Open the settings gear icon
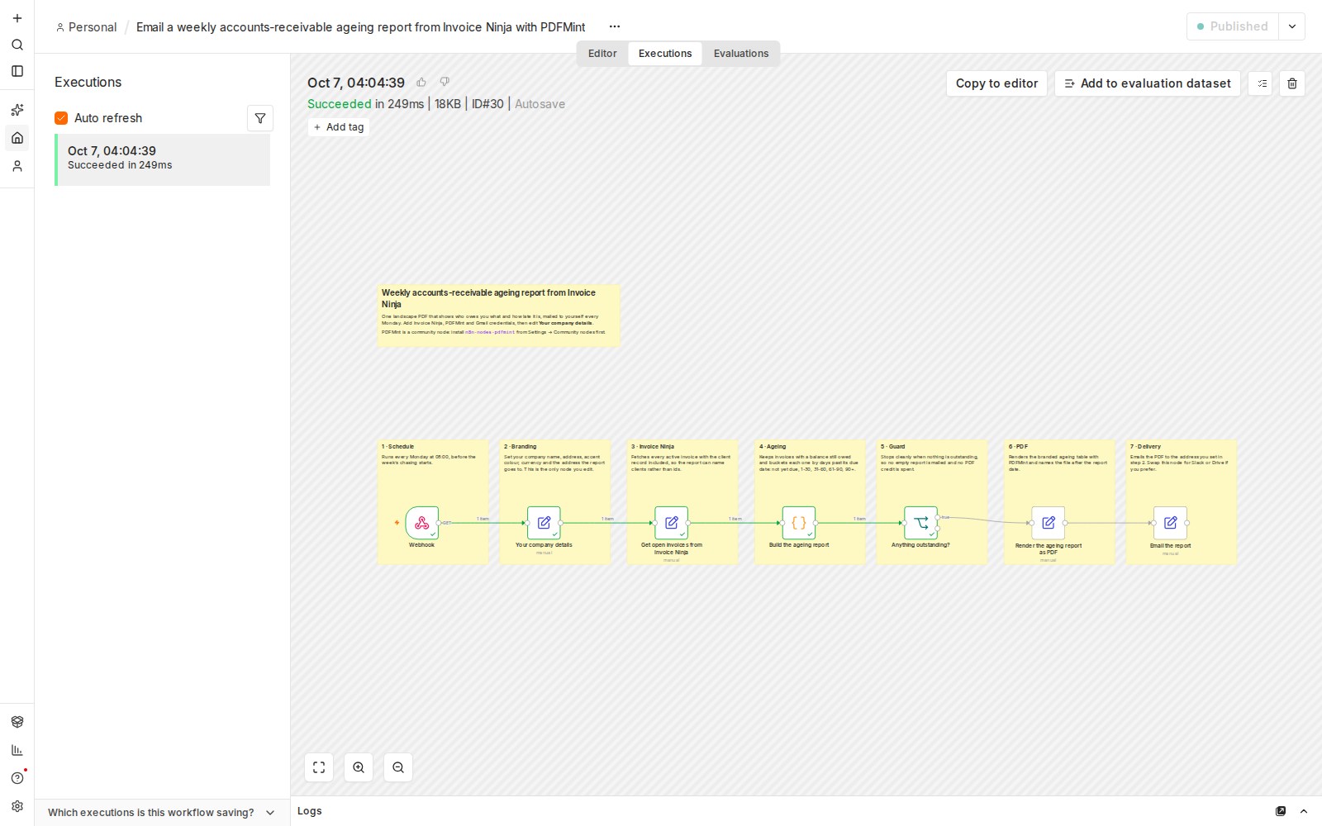1322x826 pixels. pos(17,806)
